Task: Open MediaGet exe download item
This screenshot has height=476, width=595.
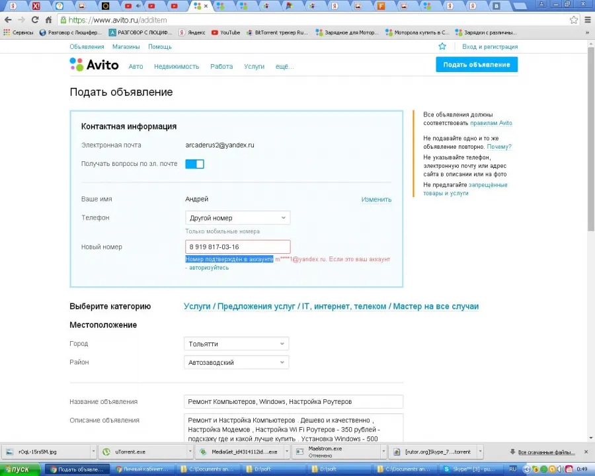Action: (x=241, y=452)
